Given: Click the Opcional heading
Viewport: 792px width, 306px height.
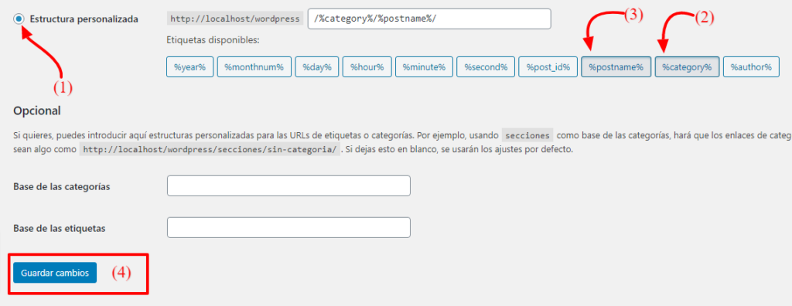Looking at the screenshot, I should coord(37,110).
